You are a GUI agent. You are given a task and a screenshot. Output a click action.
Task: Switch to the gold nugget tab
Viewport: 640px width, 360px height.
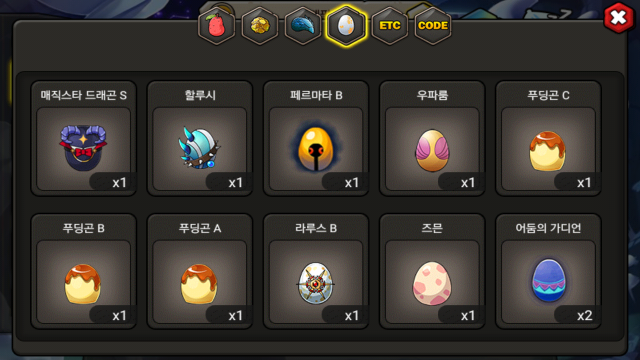click(260, 26)
